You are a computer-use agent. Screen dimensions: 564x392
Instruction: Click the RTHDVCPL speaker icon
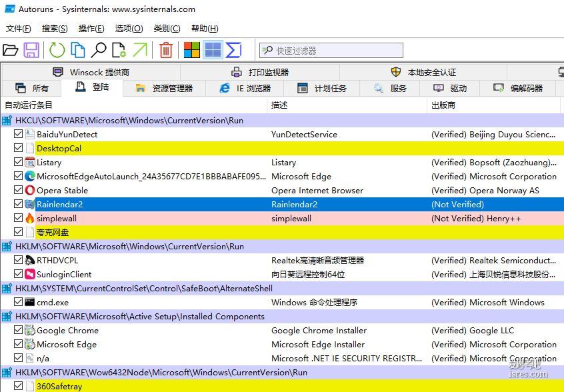click(30, 260)
